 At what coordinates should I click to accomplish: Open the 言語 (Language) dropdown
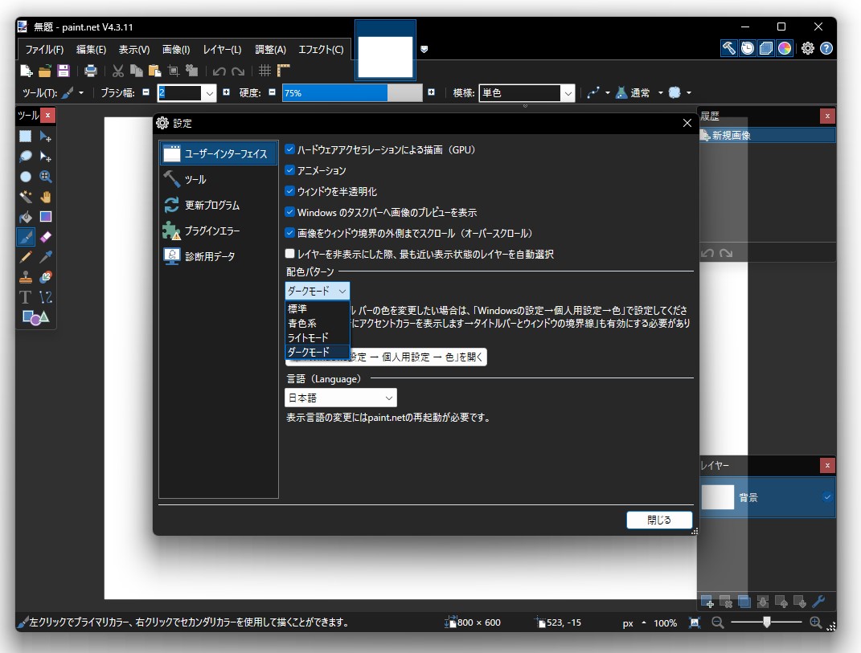tap(340, 398)
